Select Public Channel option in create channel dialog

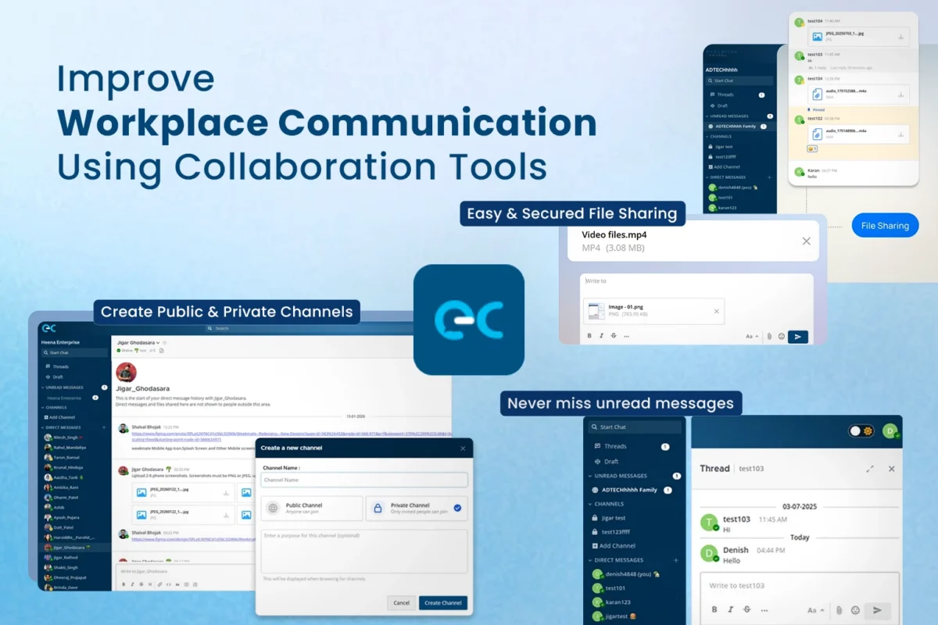312,508
